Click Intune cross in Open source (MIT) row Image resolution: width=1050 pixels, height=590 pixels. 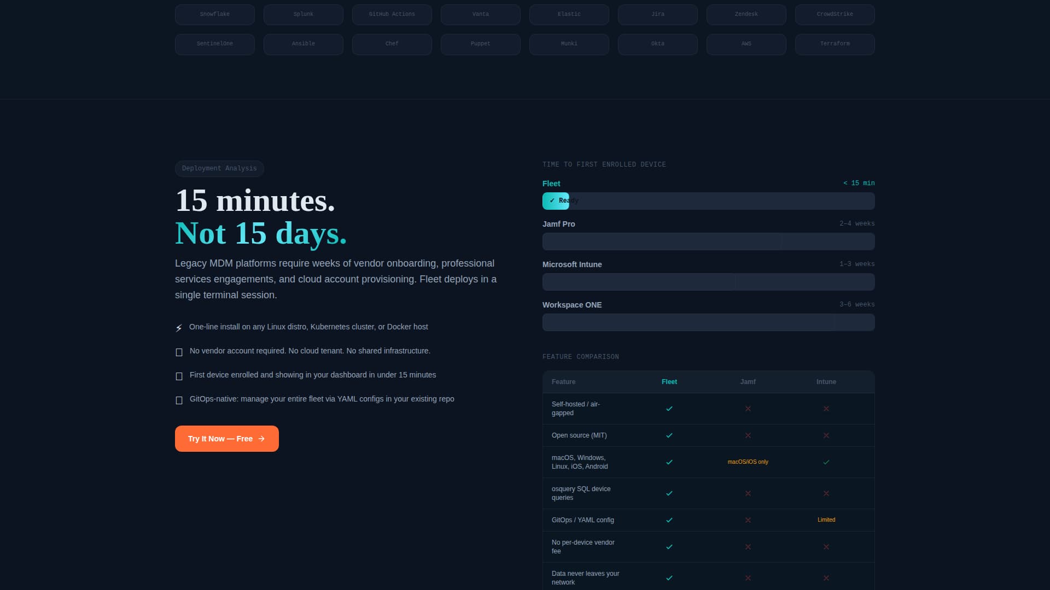click(826, 435)
